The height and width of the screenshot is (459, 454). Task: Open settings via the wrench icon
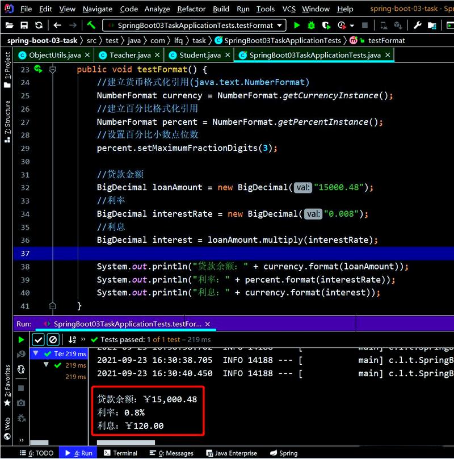click(x=418, y=26)
